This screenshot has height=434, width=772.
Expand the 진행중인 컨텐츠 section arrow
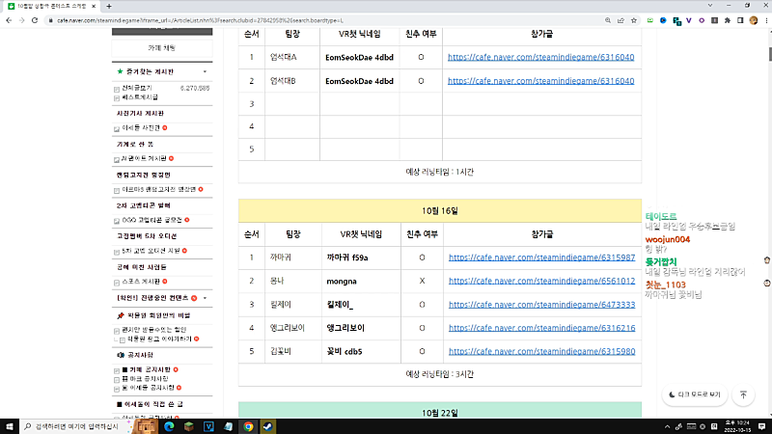point(206,298)
